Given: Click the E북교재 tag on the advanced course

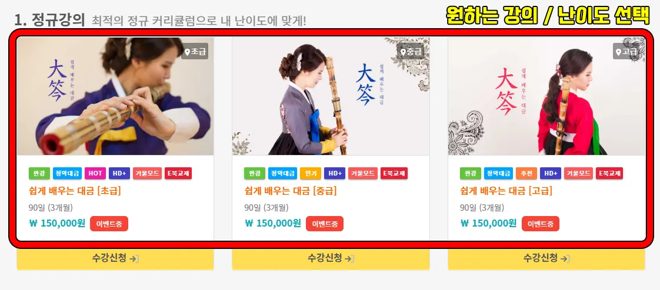Looking at the screenshot, I should (609, 173).
